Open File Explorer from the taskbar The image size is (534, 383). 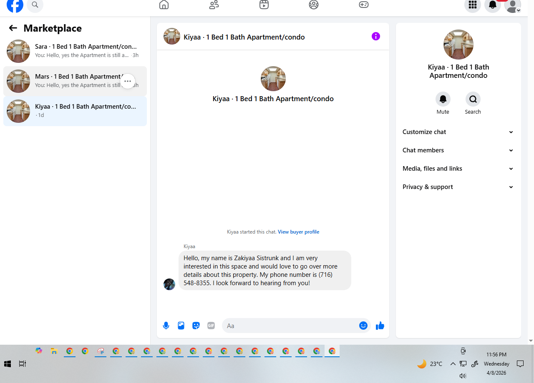click(54, 351)
